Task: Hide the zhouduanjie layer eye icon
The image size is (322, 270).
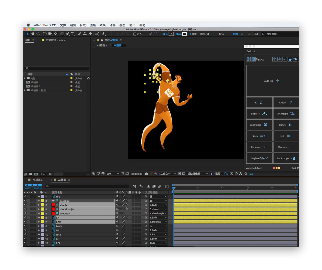Action: (x=25, y=209)
